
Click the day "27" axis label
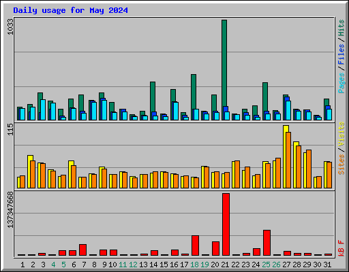tap(286, 265)
